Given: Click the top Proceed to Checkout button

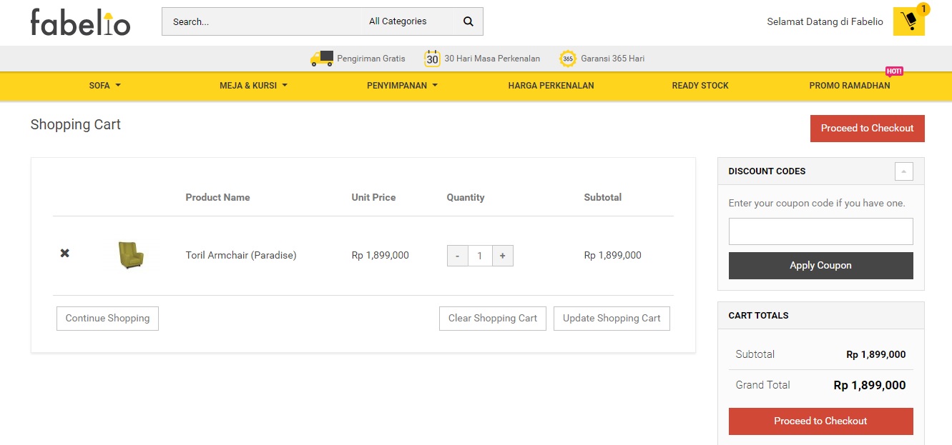Looking at the screenshot, I should (x=867, y=129).
